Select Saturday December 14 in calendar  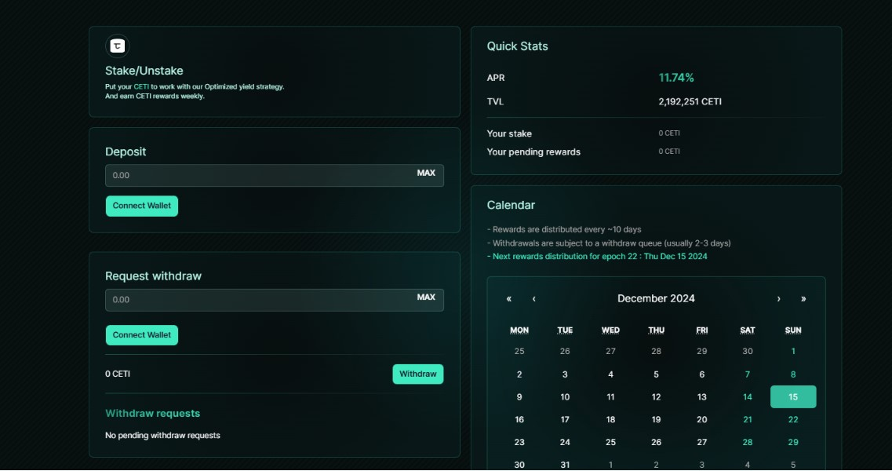748,397
